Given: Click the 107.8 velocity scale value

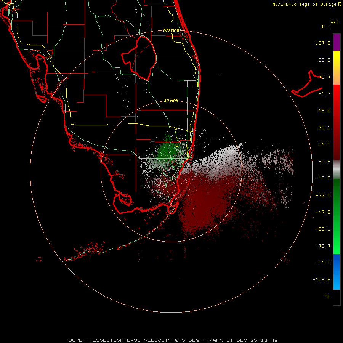Looking at the screenshot, I should (323, 43).
